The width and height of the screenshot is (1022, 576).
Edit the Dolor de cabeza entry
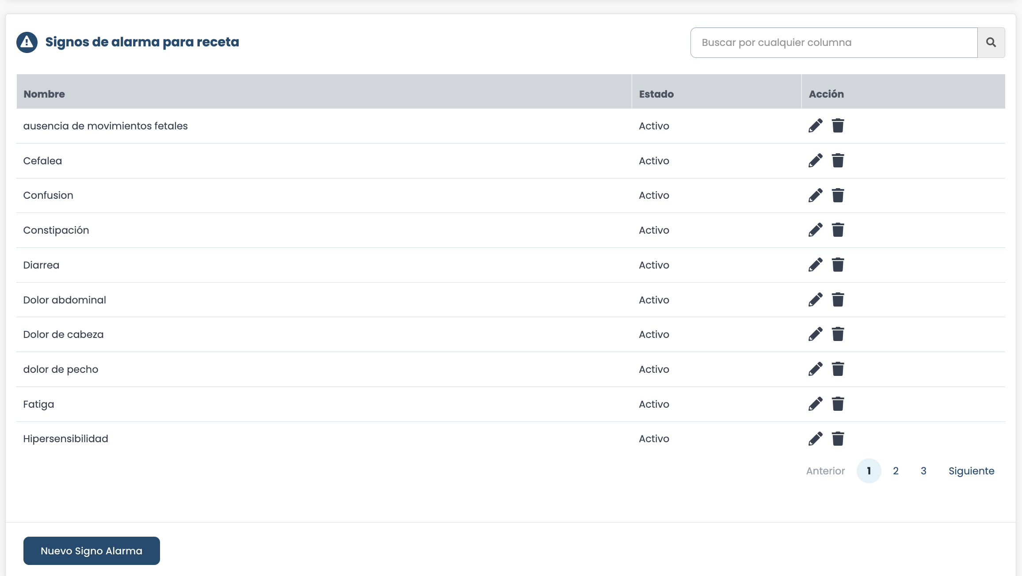point(816,334)
